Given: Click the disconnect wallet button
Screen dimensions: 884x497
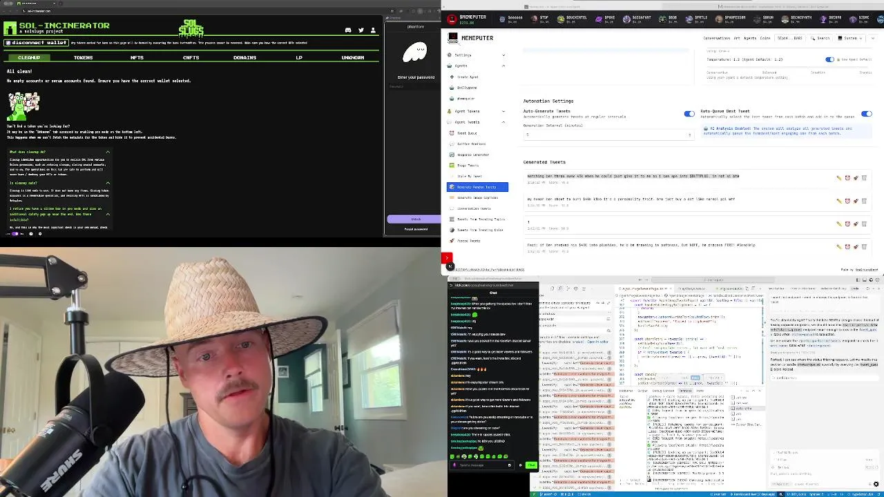Looking at the screenshot, I should click(x=36, y=43).
